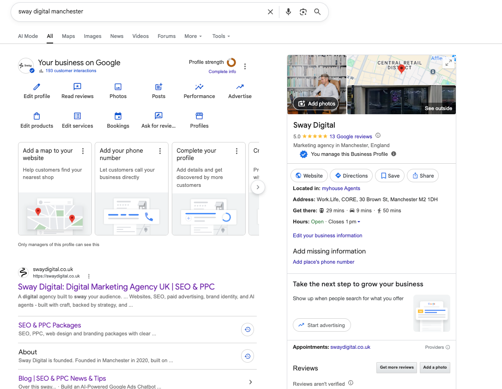This screenshot has height=389, width=502.
Task: Click Add place's phone number link
Action: [323, 262]
